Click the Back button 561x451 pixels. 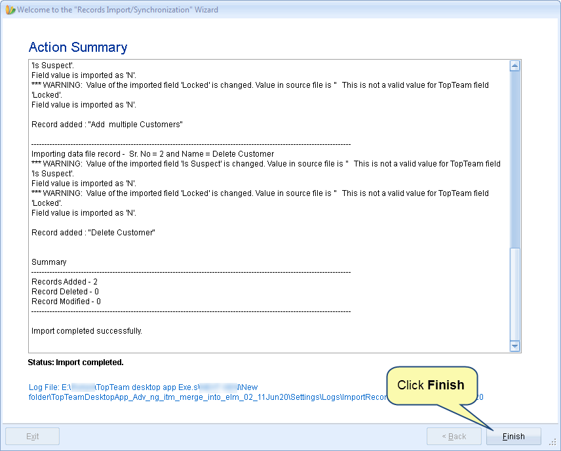point(454,437)
